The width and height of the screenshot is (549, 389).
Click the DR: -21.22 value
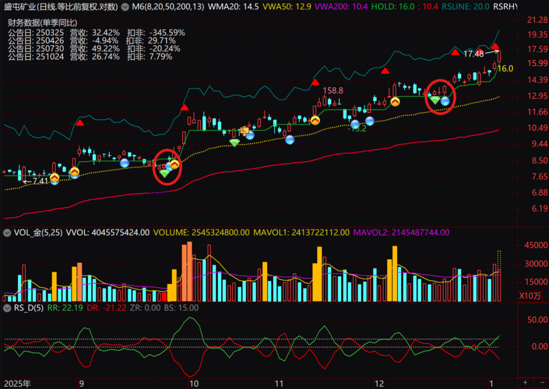106,308
